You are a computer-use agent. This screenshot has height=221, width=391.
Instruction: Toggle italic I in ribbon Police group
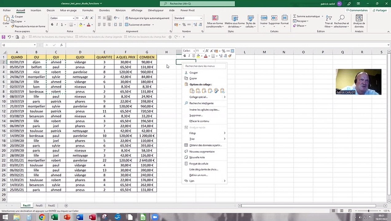(x=57, y=25)
